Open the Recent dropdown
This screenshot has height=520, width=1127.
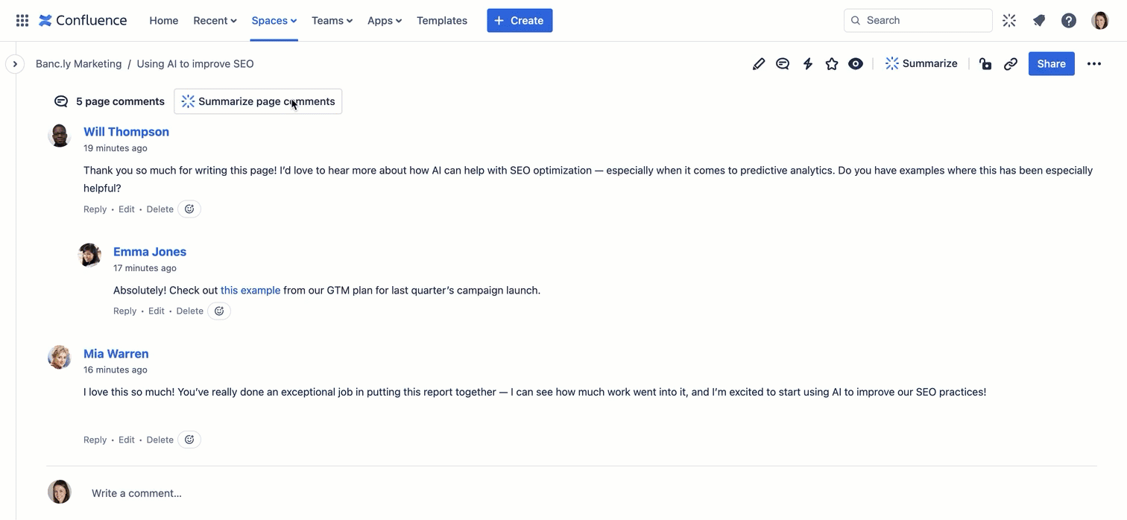click(x=215, y=20)
